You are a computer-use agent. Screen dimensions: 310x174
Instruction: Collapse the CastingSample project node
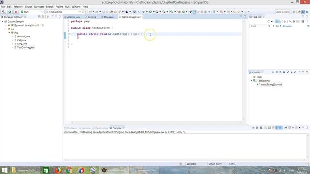[3, 21]
